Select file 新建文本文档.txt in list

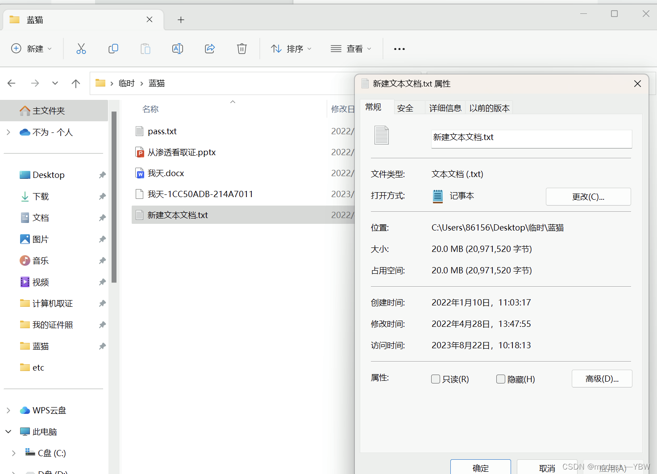click(243, 215)
